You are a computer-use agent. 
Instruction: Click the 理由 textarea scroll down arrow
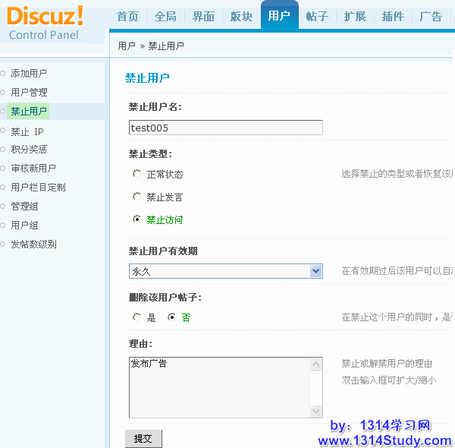click(316, 411)
